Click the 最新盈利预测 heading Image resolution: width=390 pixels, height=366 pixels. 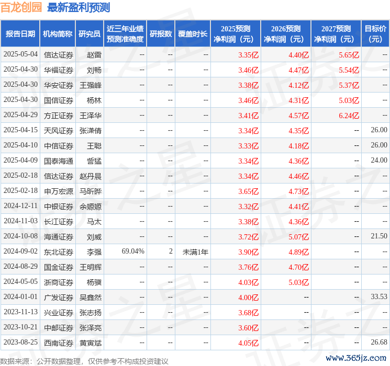click(79, 7)
